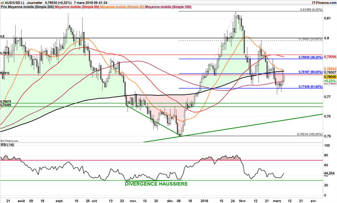Click the 0,78030 (+0,22%) quote in header
The image size is (337, 203).
[58, 3]
